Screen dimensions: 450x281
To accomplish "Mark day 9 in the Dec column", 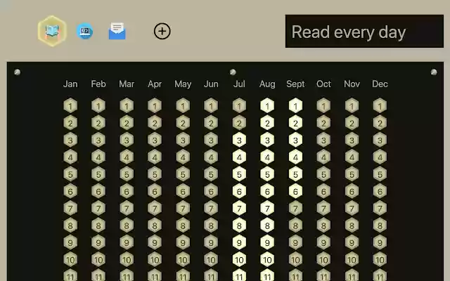I will [380, 242].
